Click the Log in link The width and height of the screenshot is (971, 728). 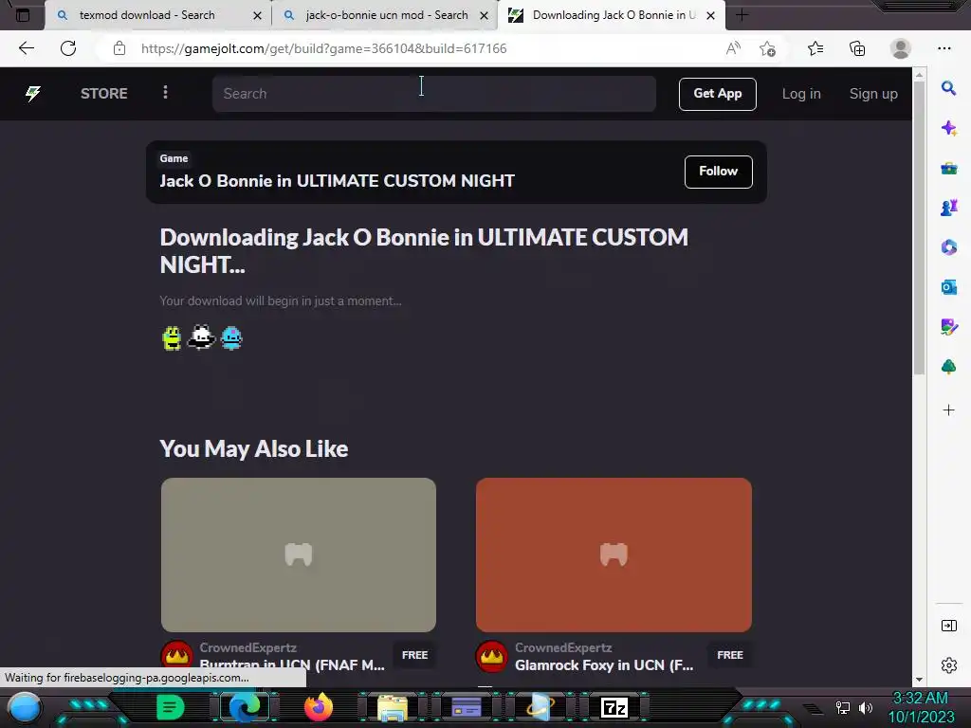(x=801, y=94)
